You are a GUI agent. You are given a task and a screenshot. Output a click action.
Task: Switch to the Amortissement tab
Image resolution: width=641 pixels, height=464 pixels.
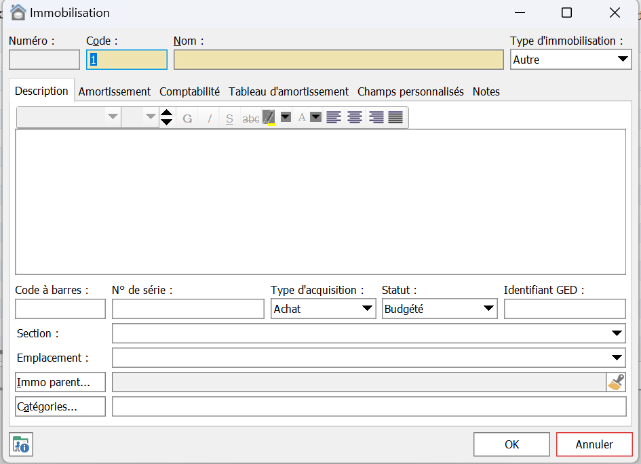click(115, 91)
